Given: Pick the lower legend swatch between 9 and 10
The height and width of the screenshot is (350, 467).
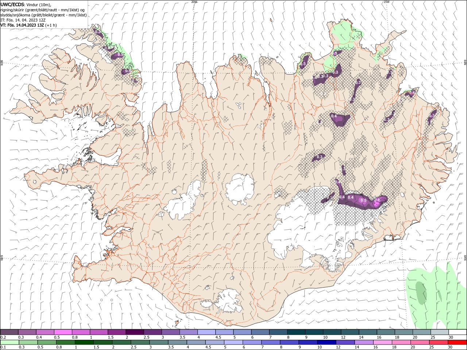Looking at the screenshot, I should point(308,342).
